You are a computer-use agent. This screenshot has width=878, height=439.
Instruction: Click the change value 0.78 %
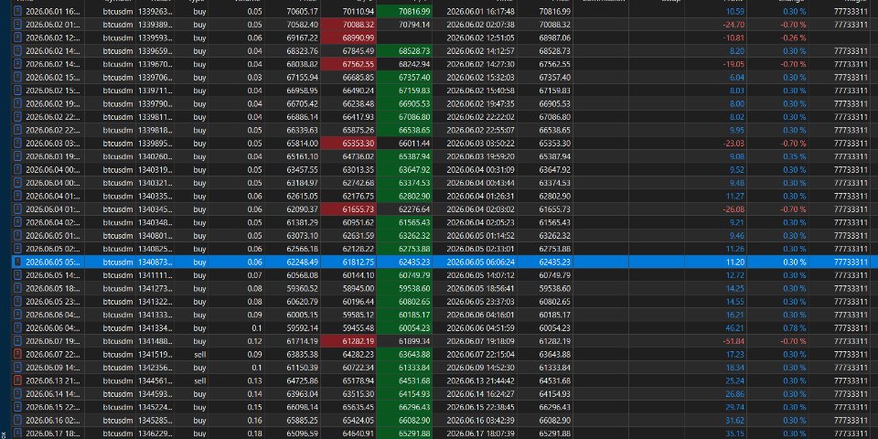click(795, 327)
